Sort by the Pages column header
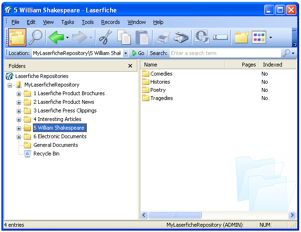 [242, 65]
